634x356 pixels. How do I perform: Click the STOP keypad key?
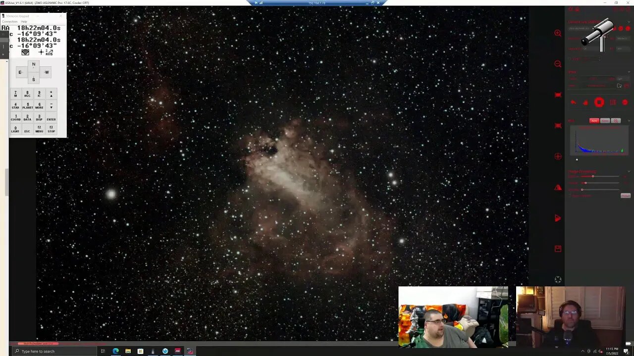51,129
